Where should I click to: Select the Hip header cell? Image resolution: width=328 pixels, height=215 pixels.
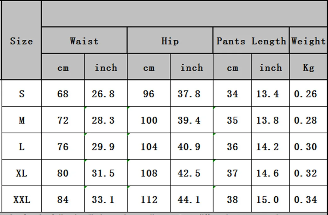170,40
